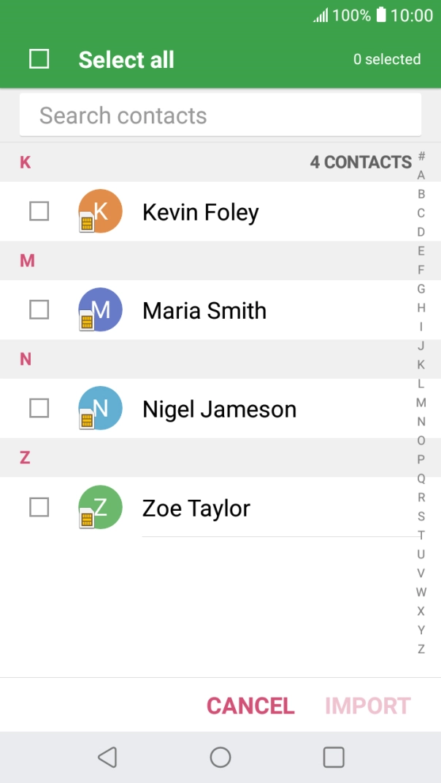Tap Kevin Foley's orange avatar icon
The width and height of the screenshot is (441, 783).
coord(100,212)
